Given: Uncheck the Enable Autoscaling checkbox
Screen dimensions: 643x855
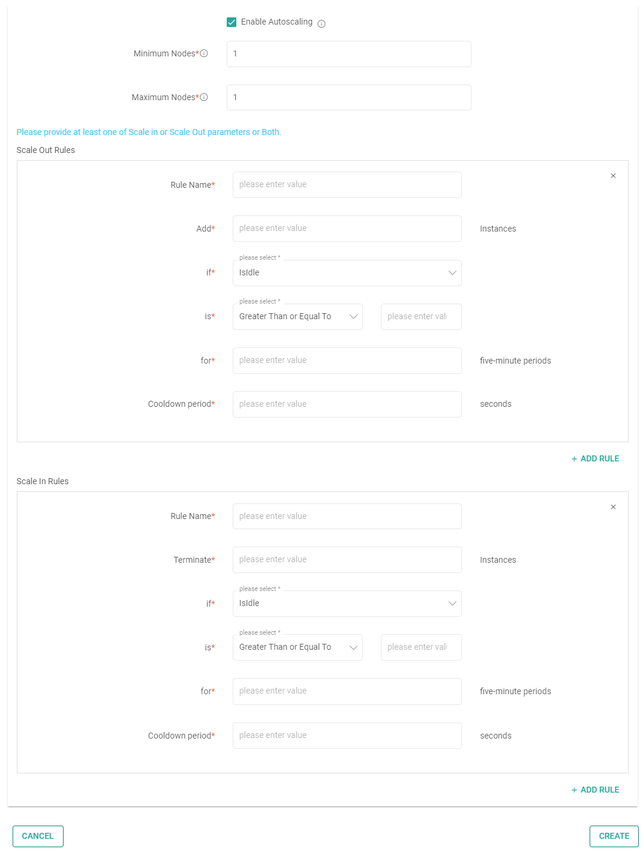Looking at the screenshot, I should (x=231, y=22).
